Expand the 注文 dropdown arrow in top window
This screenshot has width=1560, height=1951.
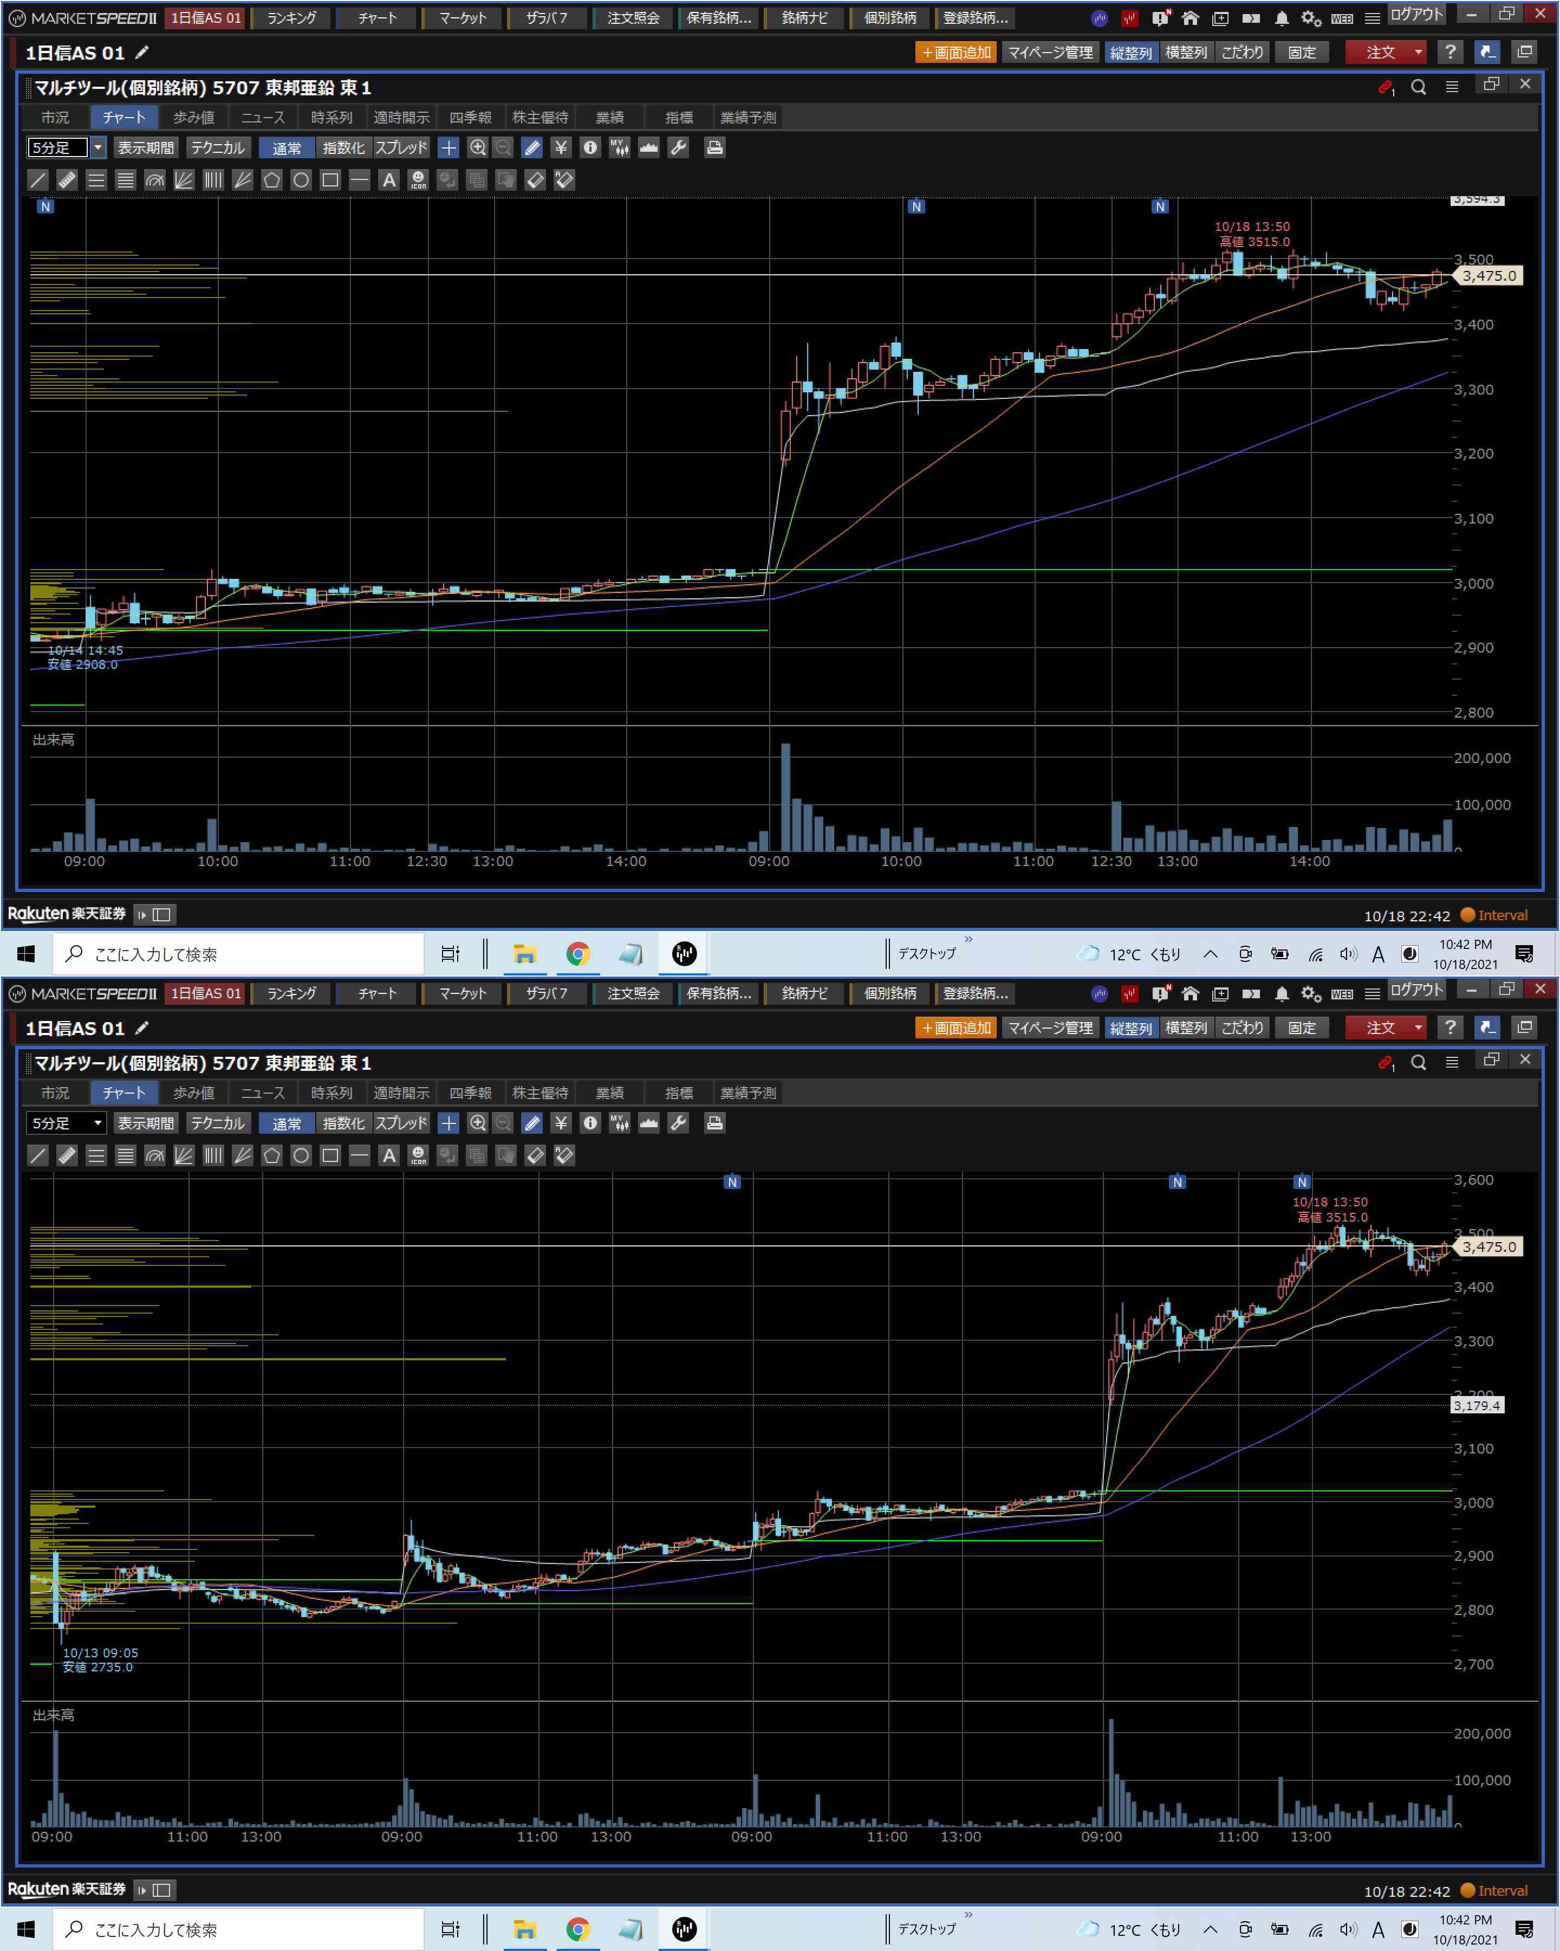click(1417, 53)
